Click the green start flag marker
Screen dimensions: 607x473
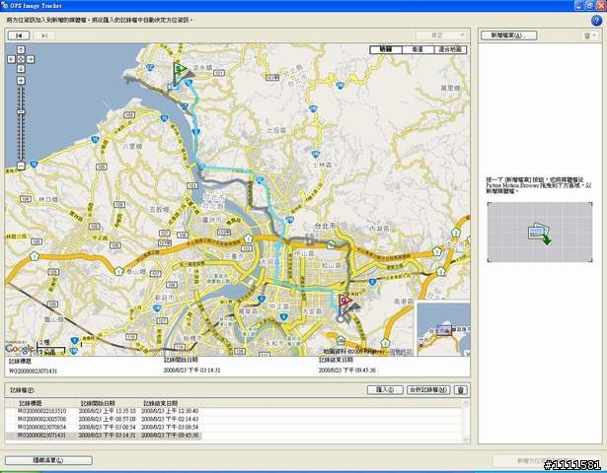(x=180, y=71)
